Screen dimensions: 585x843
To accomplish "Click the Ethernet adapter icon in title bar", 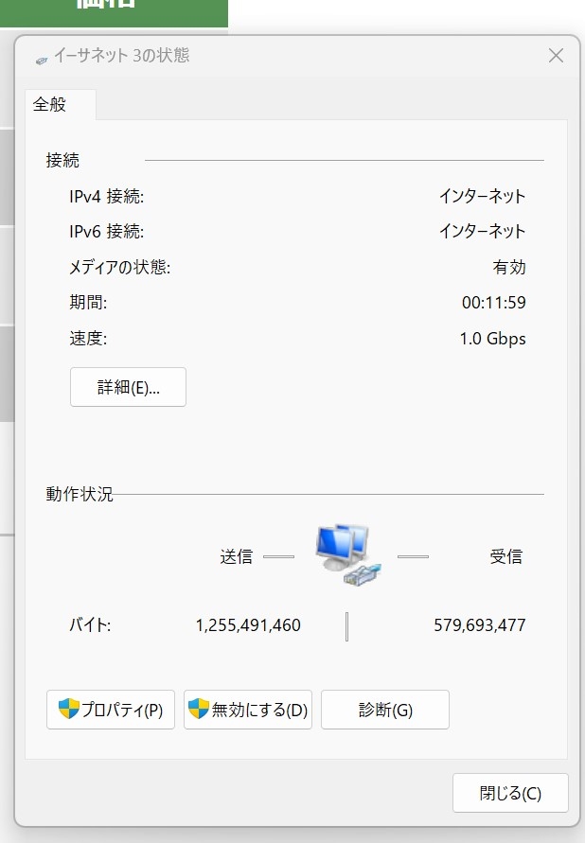I will point(41,57).
